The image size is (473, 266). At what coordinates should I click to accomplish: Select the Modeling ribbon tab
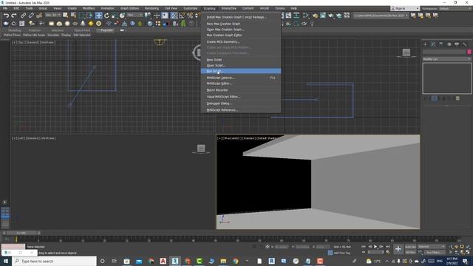[x=15, y=30]
